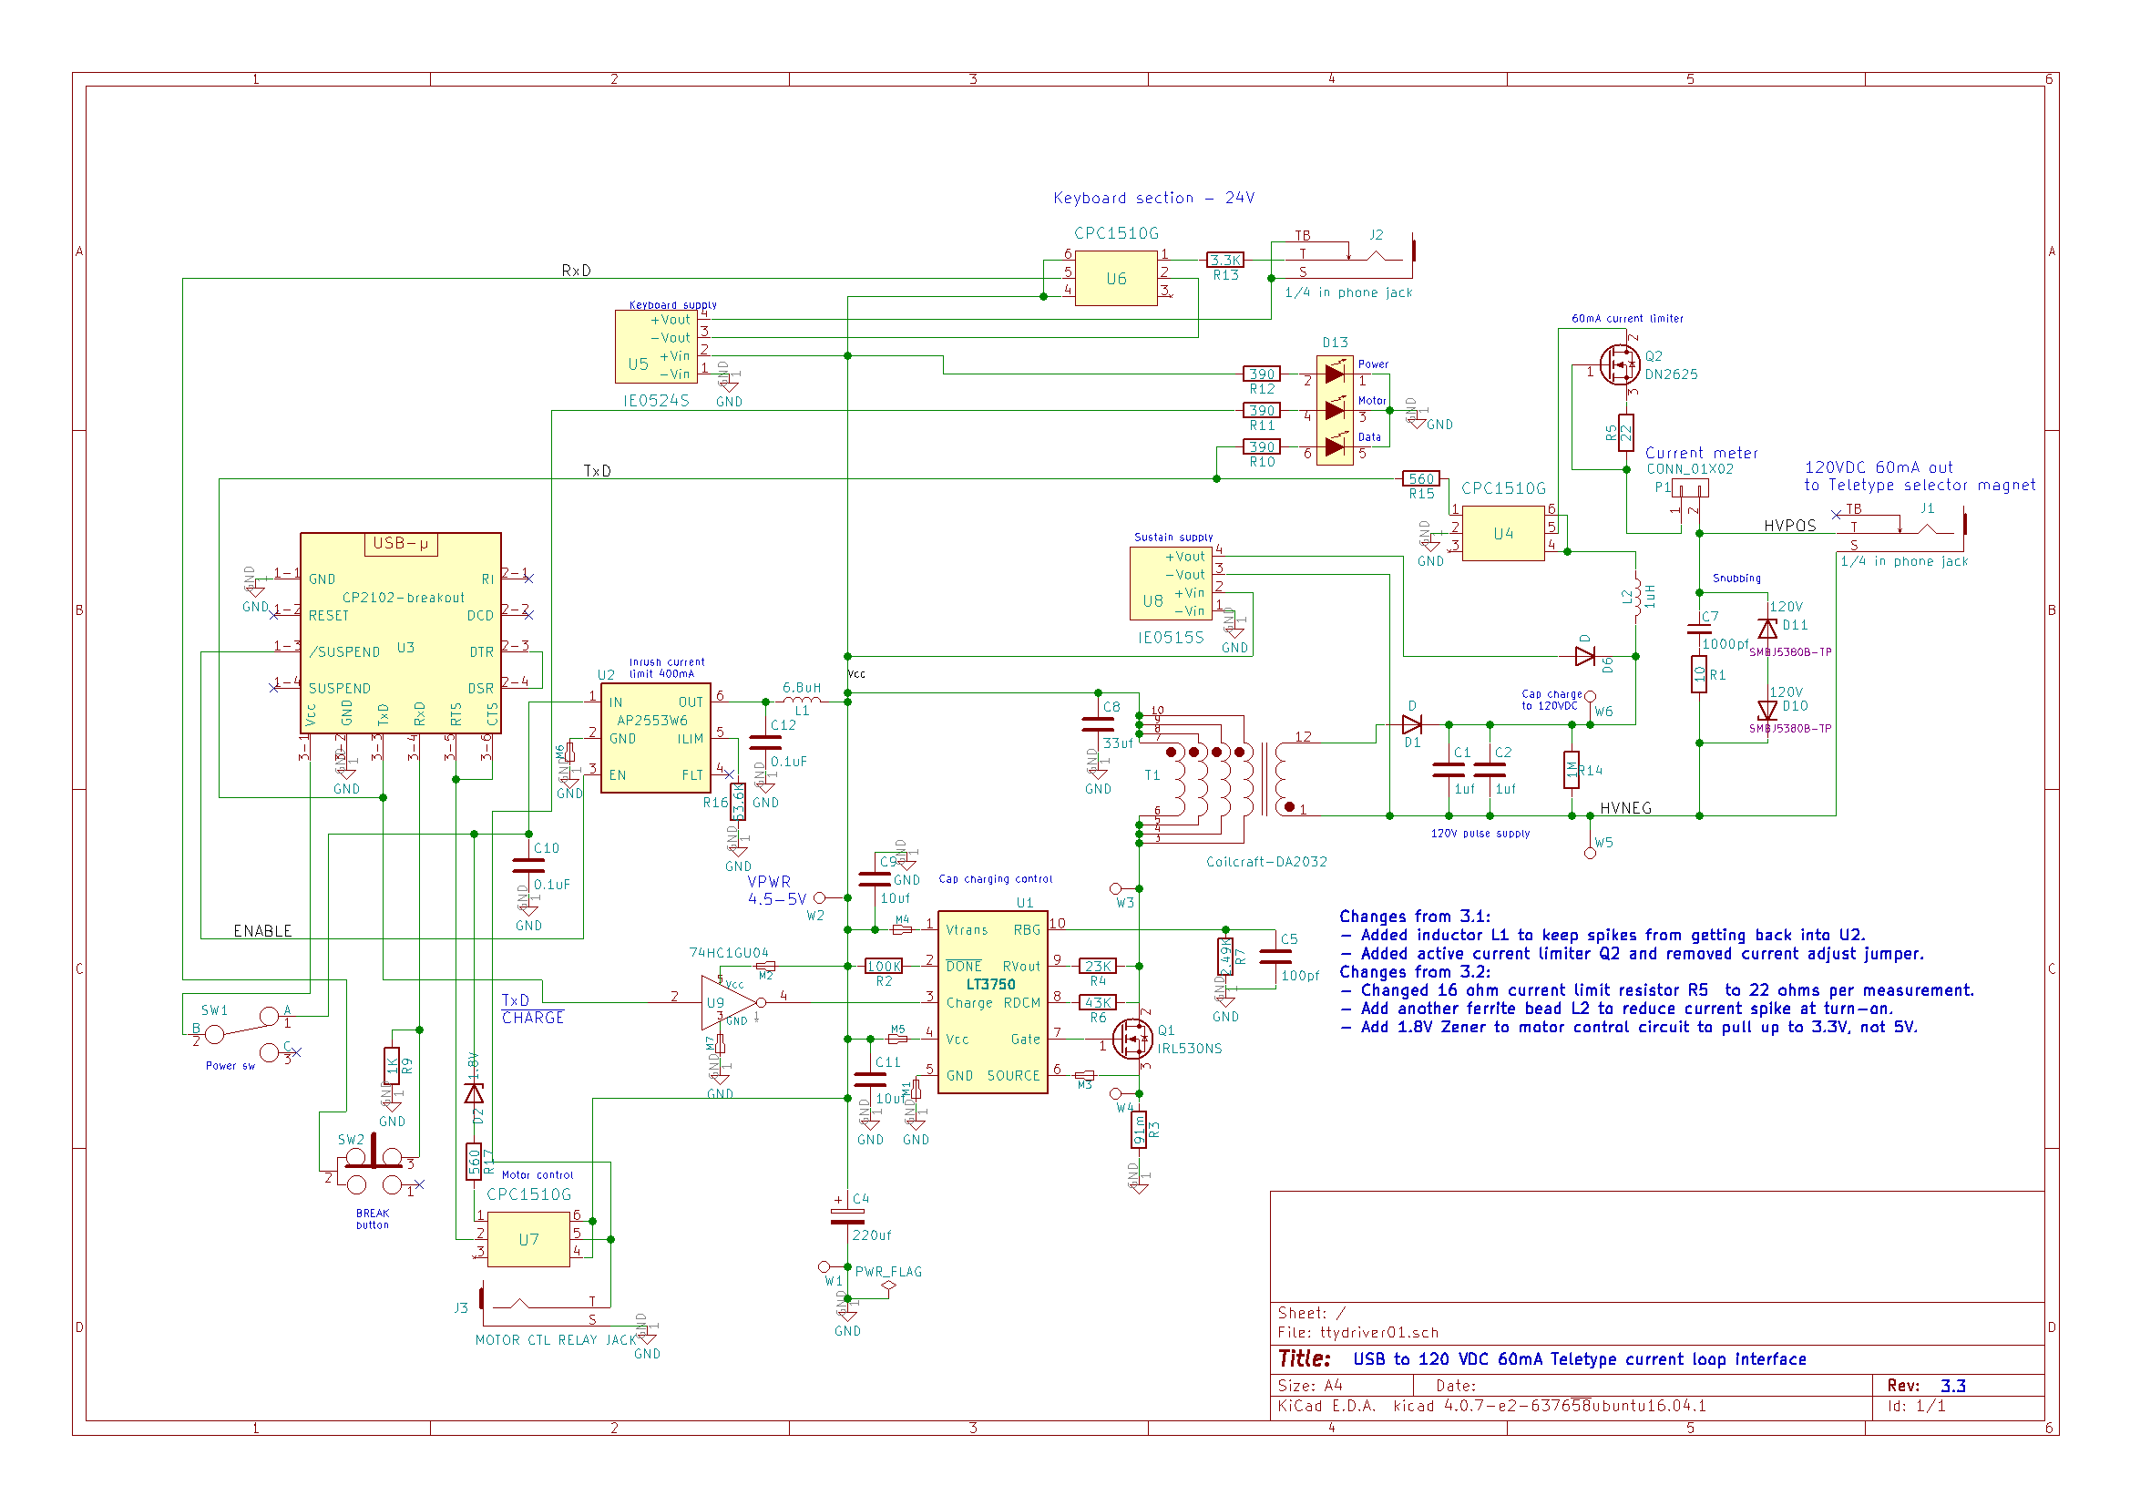2130x1506 pixels.
Task: Select the 'Changes from 3.1:' note text
Action: [x=1415, y=917]
